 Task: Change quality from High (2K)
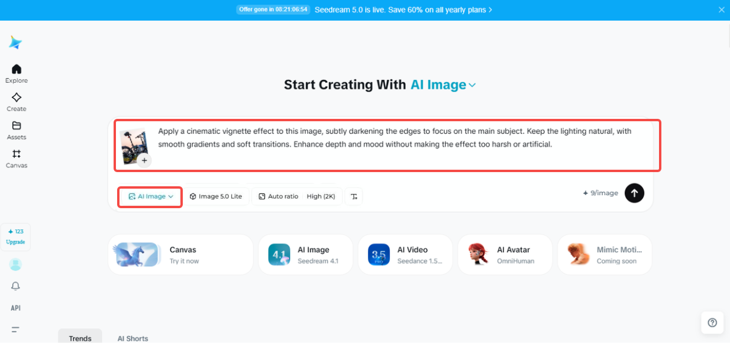[321, 196]
